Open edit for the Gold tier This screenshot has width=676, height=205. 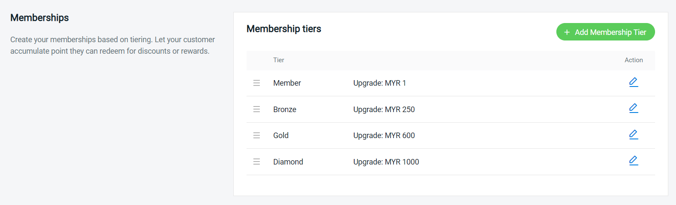[x=634, y=135]
